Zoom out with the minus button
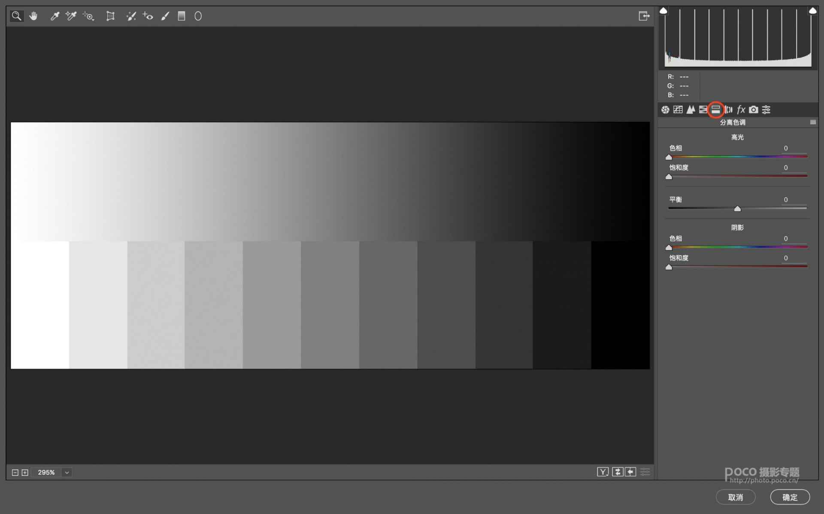Image resolution: width=824 pixels, height=514 pixels. tap(15, 472)
